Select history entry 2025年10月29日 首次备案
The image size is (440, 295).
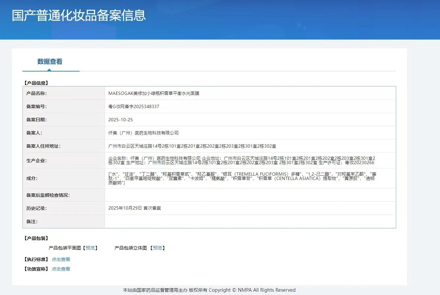[135, 208]
